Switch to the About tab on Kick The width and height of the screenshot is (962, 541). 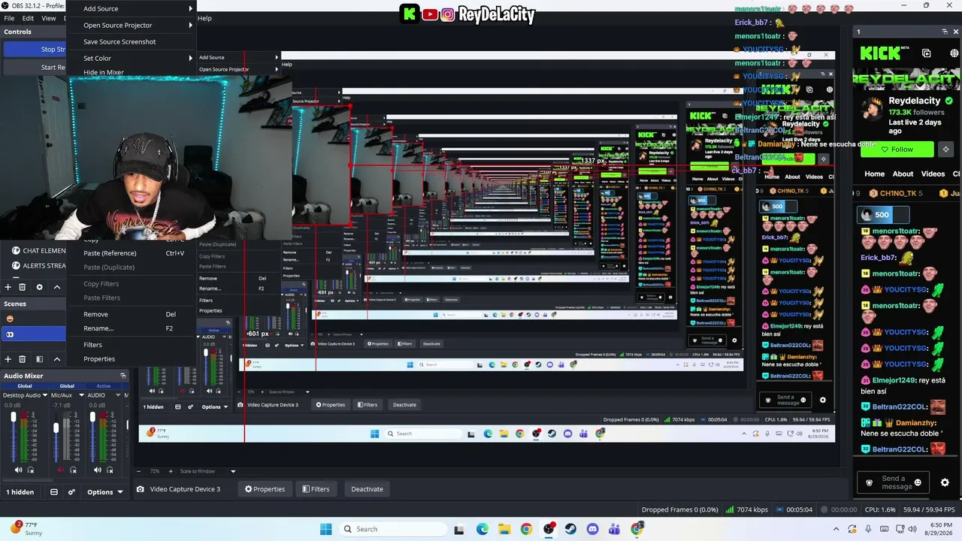[903, 174]
